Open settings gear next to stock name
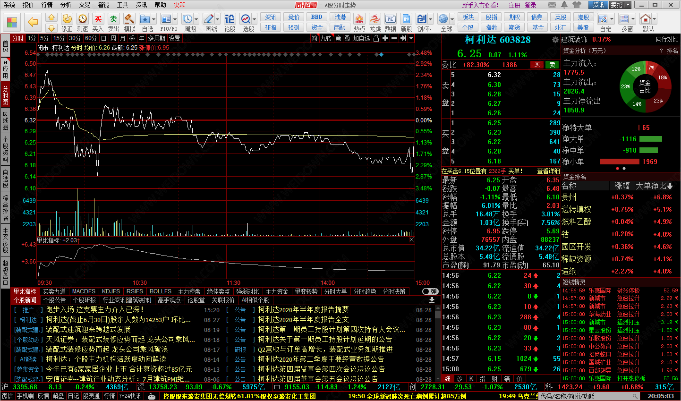This screenshot has height=401, width=681. [555, 40]
